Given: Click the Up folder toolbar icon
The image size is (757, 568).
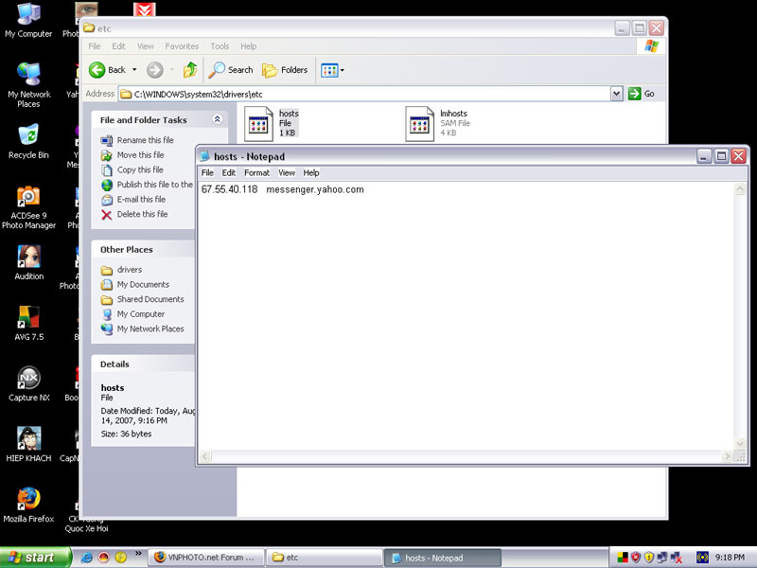Looking at the screenshot, I should coord(190,70).
